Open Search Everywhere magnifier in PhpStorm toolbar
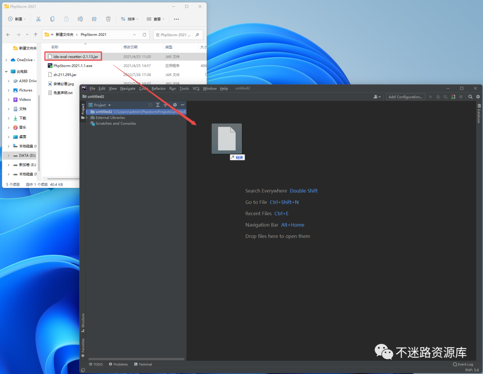The image size is (483, 374). [x=470, y=97]
